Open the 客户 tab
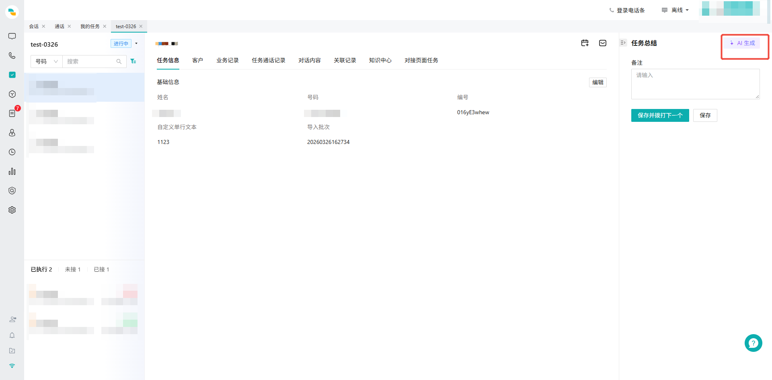Viewport: 772px width, 380px height. coord(197,60)
